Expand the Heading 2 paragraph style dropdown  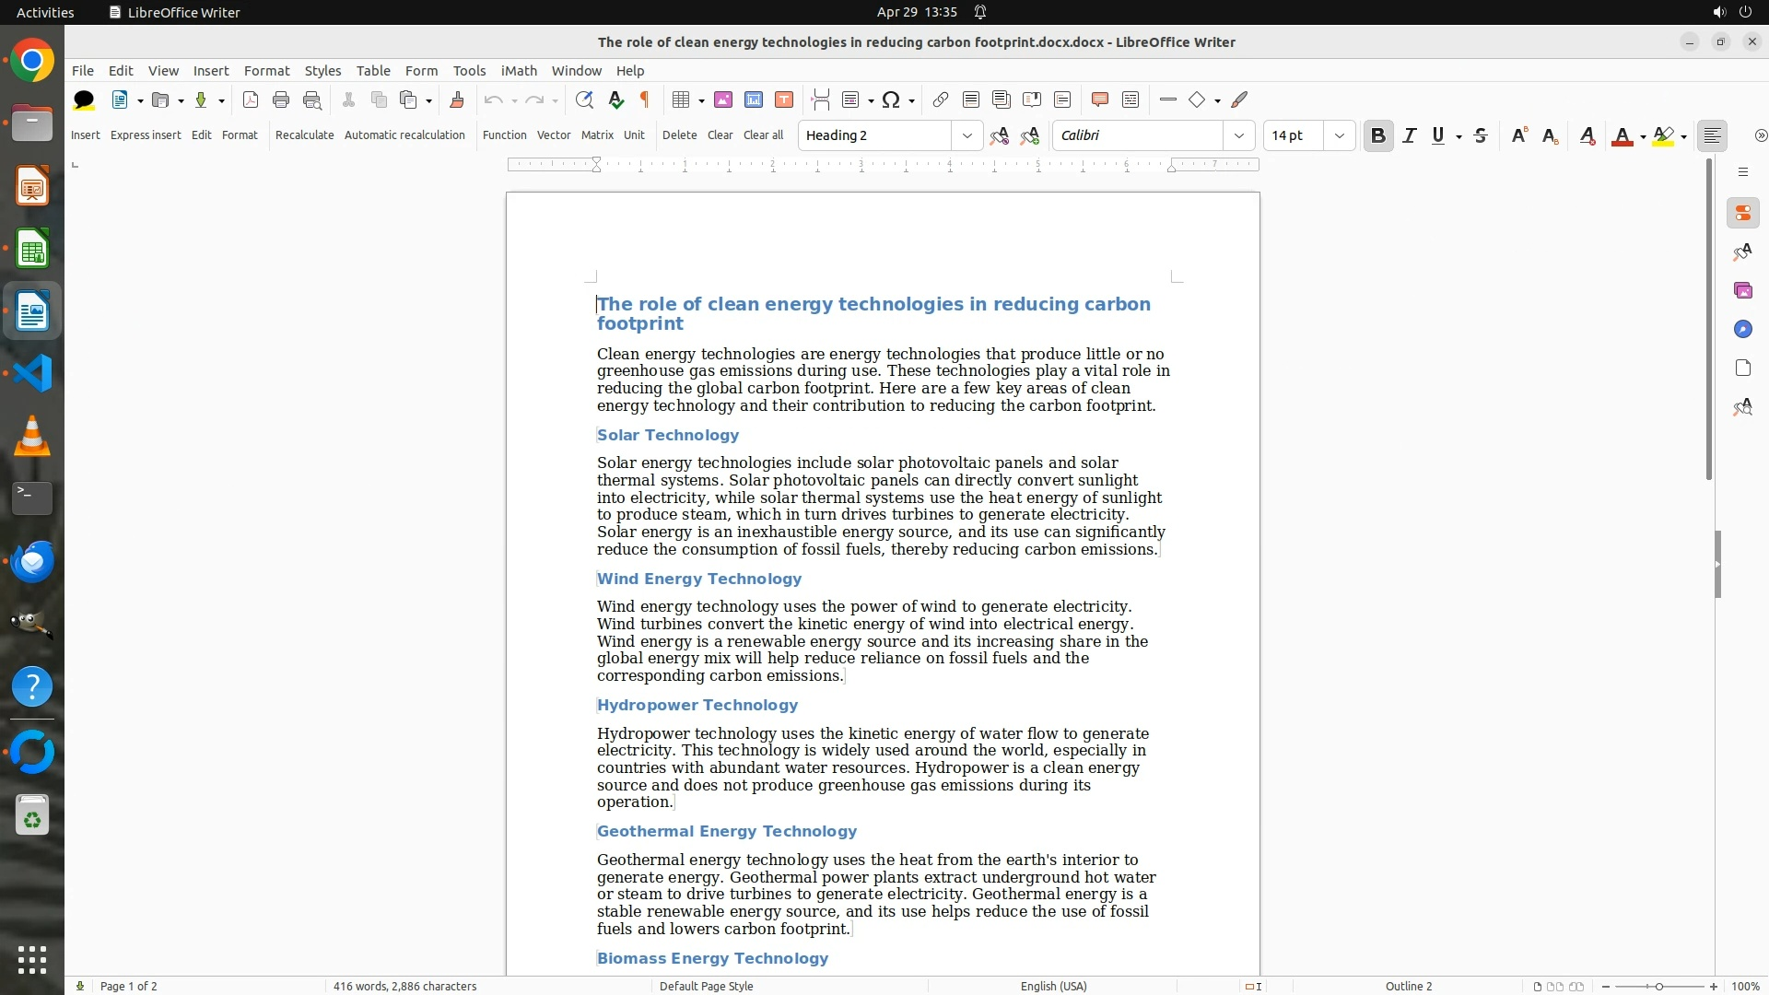coord(967,135)
